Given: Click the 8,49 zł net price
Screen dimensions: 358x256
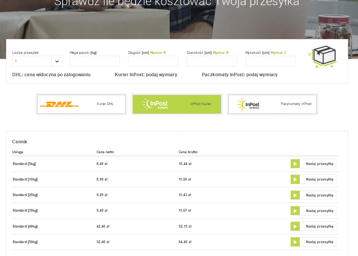Looking at the screenshot, I should point(102,164).
